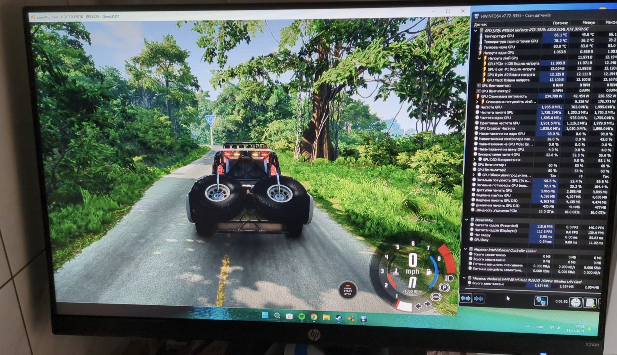The width and height of the screenshot is (617, 355).
Task: Click HWiNFO logging sheet icon
Action: (590, 302)
